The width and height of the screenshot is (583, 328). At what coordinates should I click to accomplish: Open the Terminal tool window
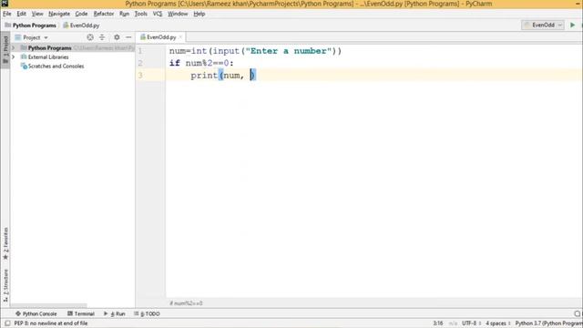pyautogui.click(x=81, y=313)
